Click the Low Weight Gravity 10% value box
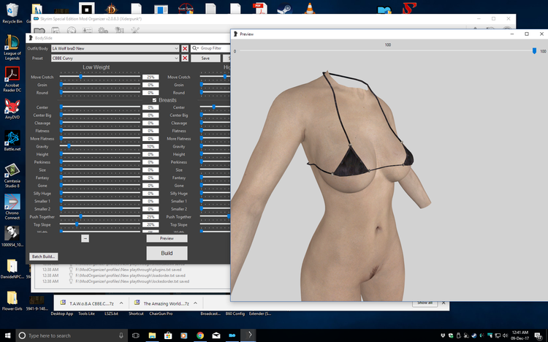Viewport: 548px width, 342px height. pos(151,146)
